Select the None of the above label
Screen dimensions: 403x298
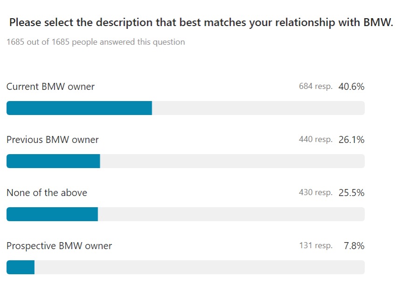point(47,193)
